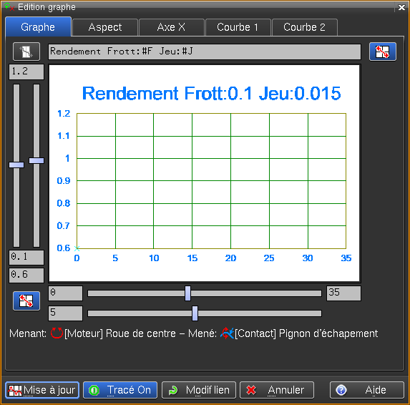Click the lower horizontal X-step slider handle
The height and width of the screenshot is (405, 410).
pos(195,313)
